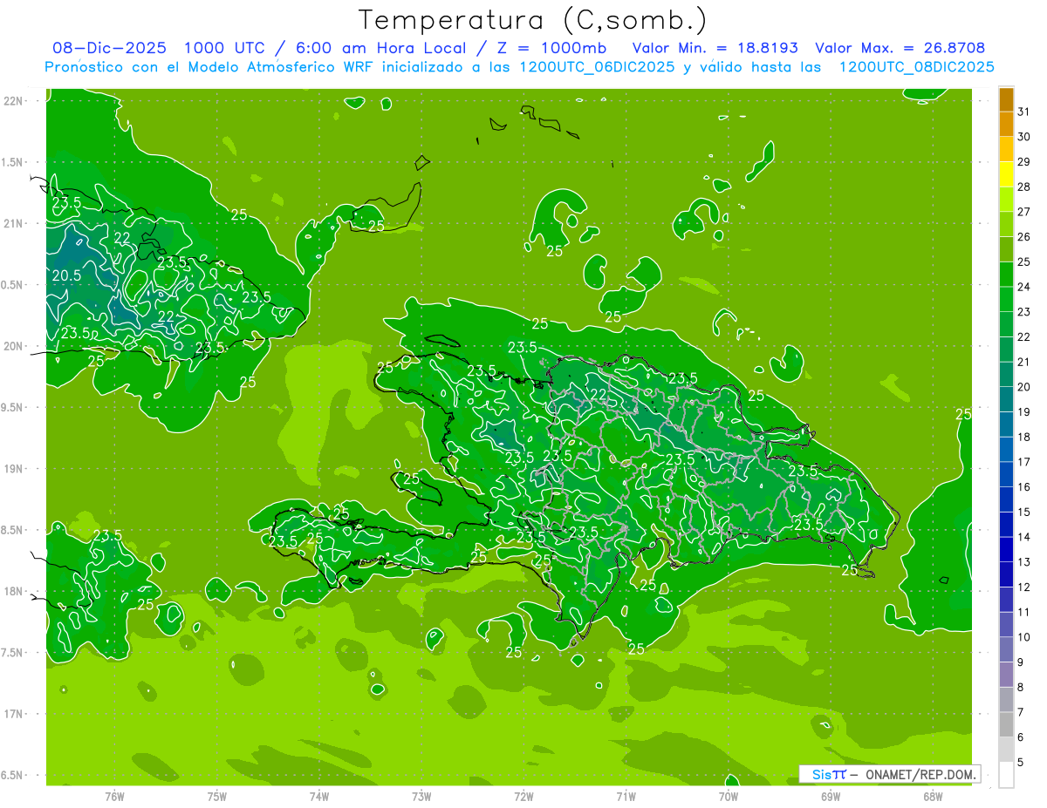Screen dimensions: 1047x808
Task: Click the "21N" latitude label
Action: [x=14, y=223]
